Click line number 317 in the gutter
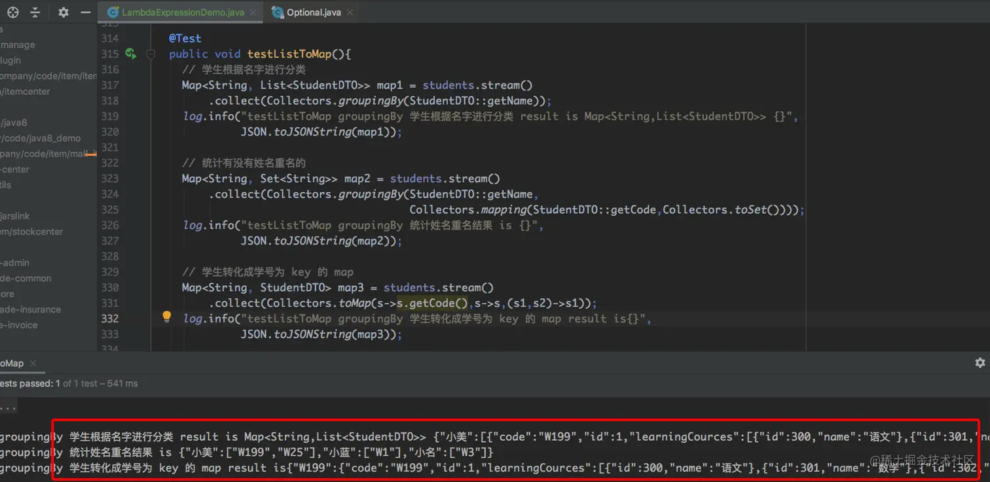This screenshot has width=990, height=482. [110, 85]
